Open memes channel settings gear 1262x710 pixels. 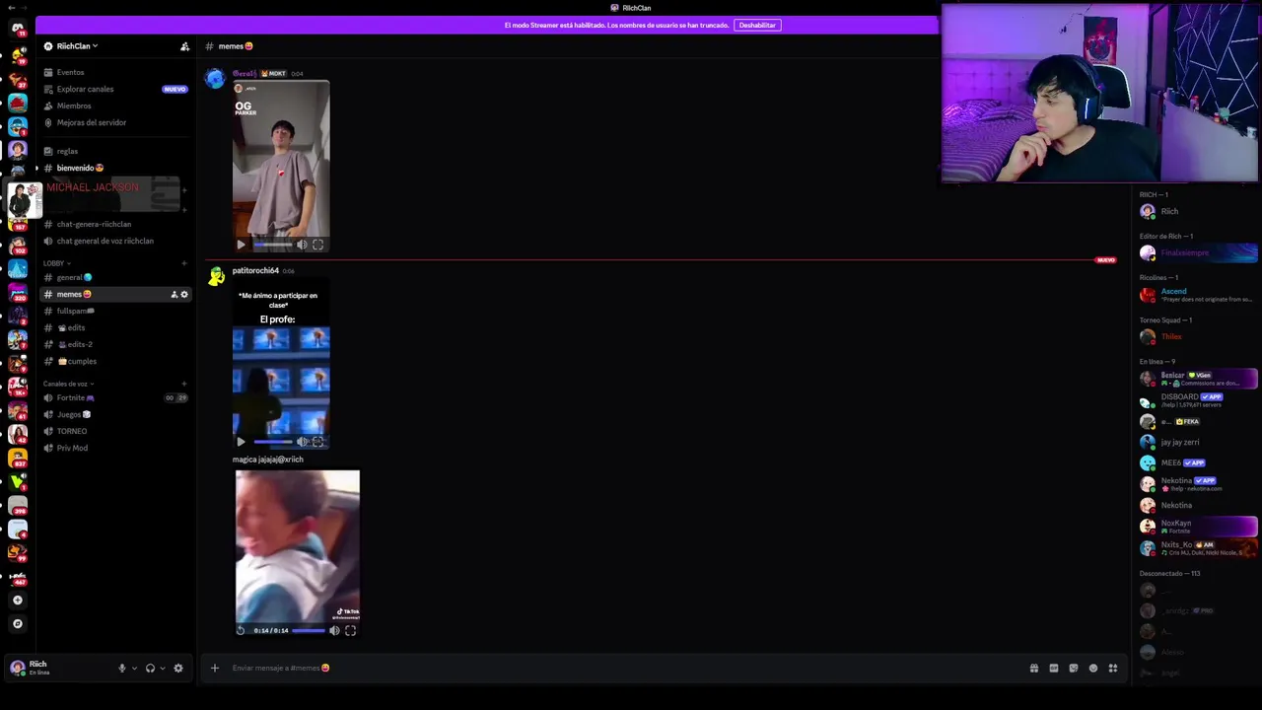point(184,294)
